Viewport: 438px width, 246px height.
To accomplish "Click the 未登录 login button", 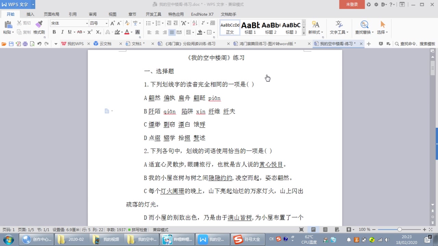I will point(352,4).
